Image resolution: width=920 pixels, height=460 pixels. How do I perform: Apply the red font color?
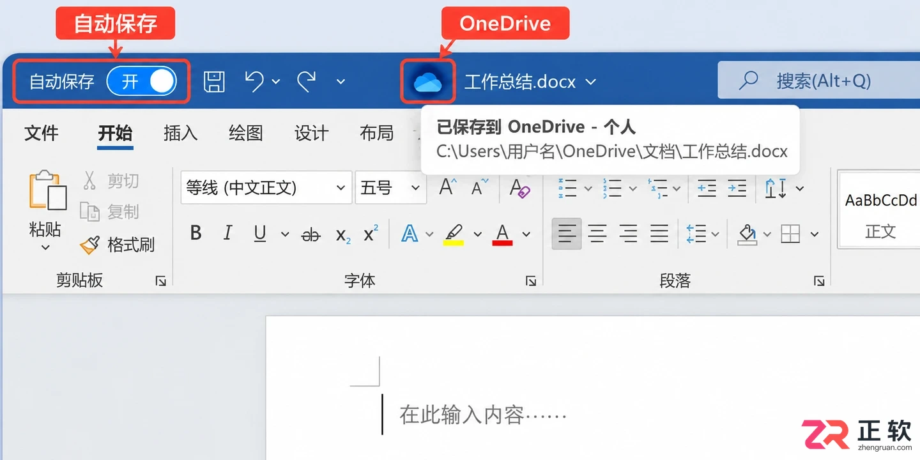pyautogui.click(x=503, y=234)
